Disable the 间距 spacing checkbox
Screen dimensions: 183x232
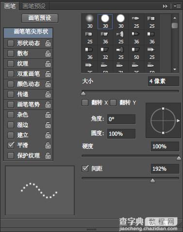point(85,169)
